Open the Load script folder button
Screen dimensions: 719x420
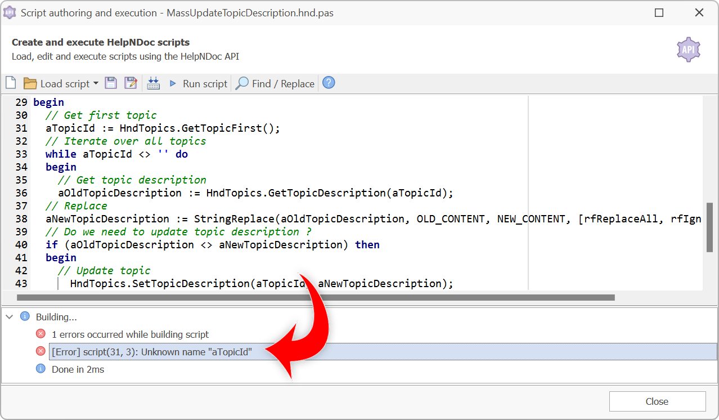56,83
